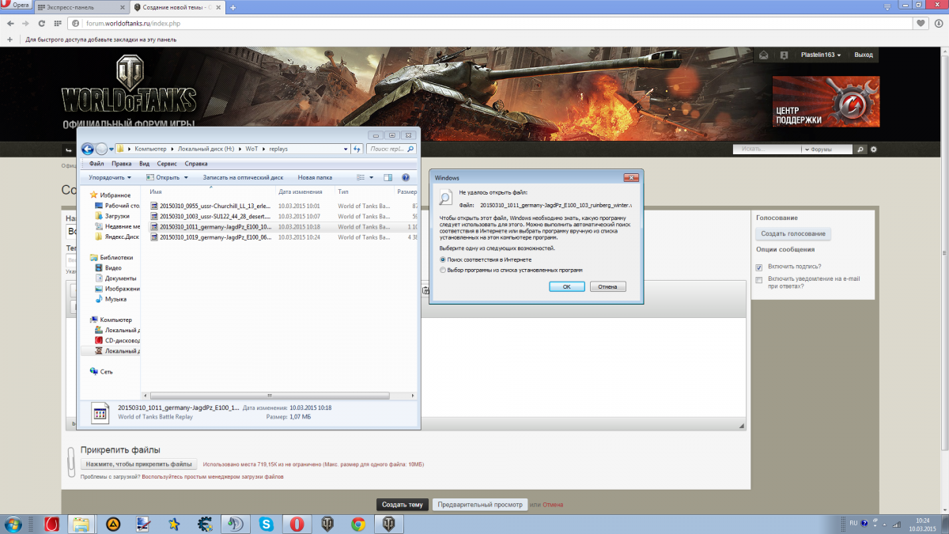Toggle the Explorer preview pane icon
The image size is (949, 534).
point(388,177)
